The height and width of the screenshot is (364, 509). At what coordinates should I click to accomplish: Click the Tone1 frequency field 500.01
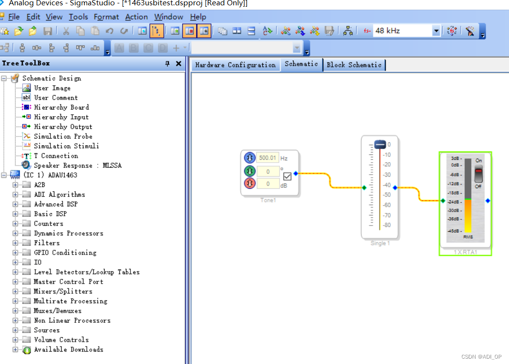click(268, 158)
